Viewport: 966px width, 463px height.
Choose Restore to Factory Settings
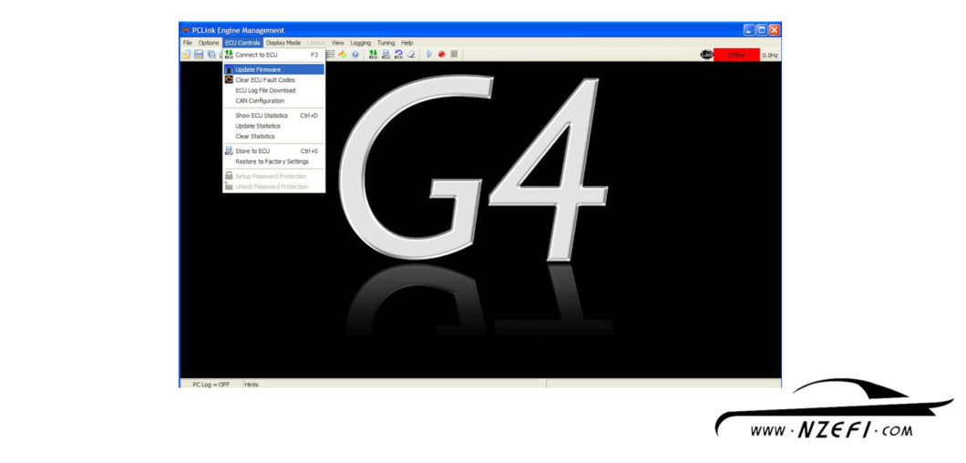(273, 161)
